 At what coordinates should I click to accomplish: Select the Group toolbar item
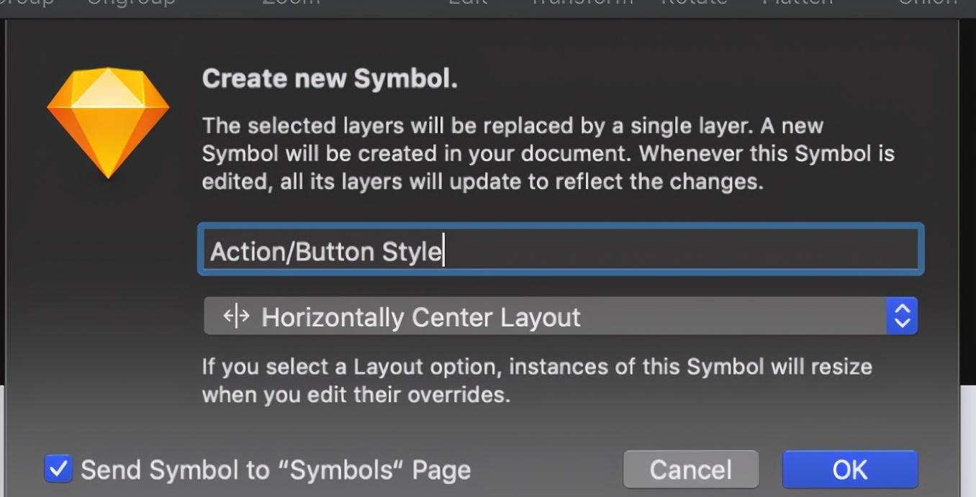click(x=26, y=3)
